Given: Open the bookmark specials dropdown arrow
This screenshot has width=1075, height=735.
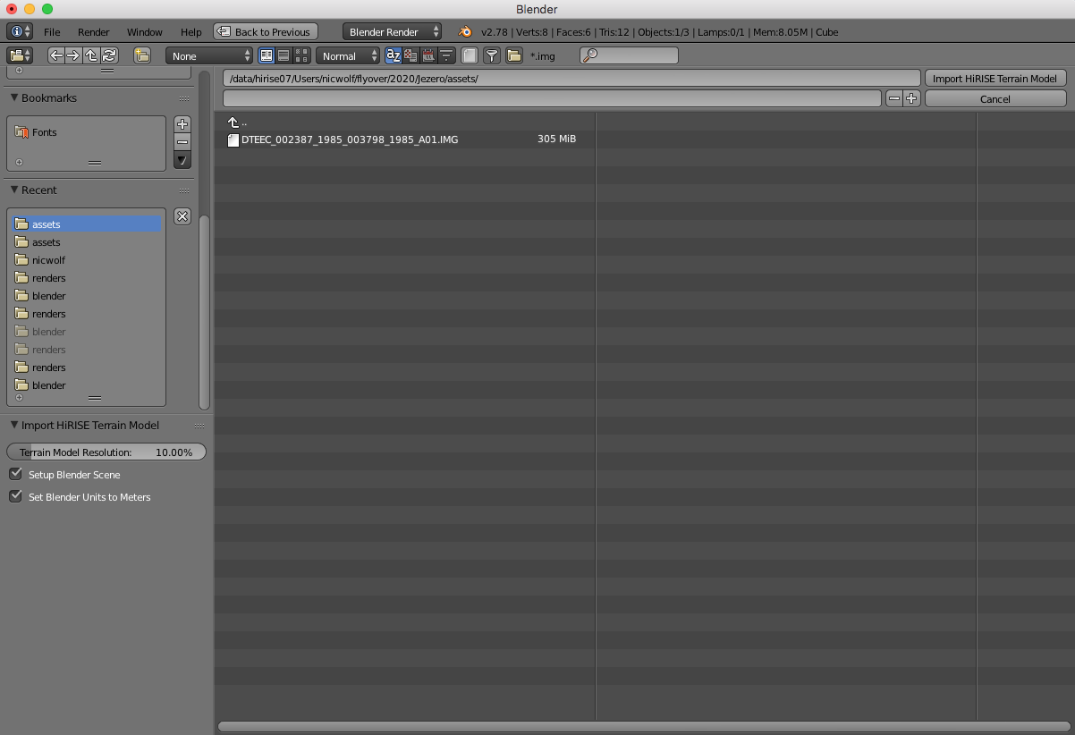Looking at the screenshot, I should (182, 160).
